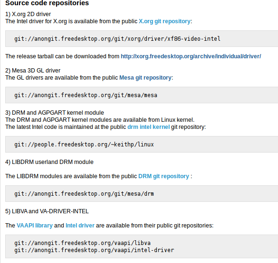
Task: Follow the Mesa git repository link
Action: 145,78
